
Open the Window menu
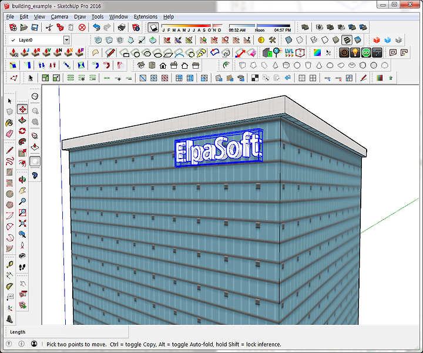119,16
